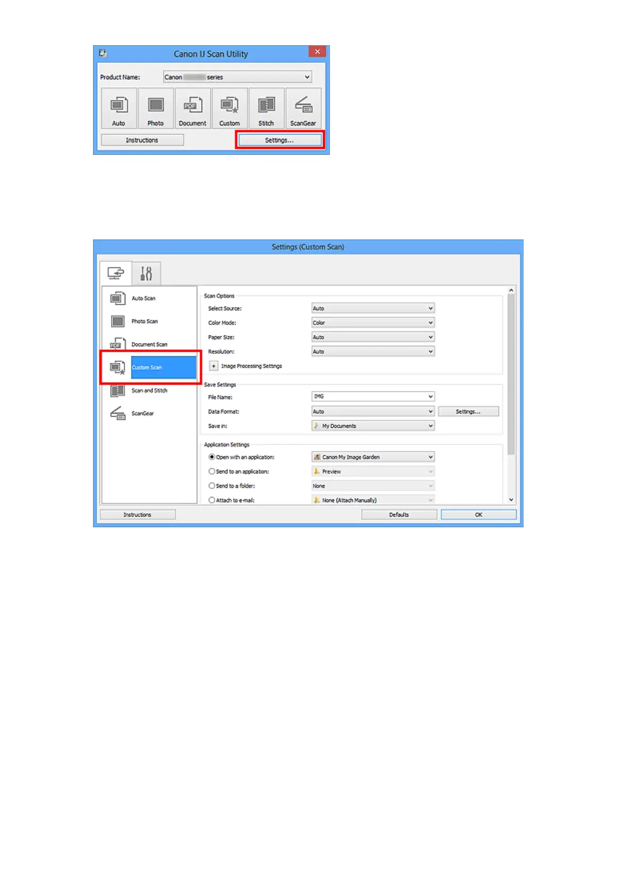Click the Document PDF scan icon
Image resolution: width=633 pixels, height=896 pixels.
click(192, 109)
